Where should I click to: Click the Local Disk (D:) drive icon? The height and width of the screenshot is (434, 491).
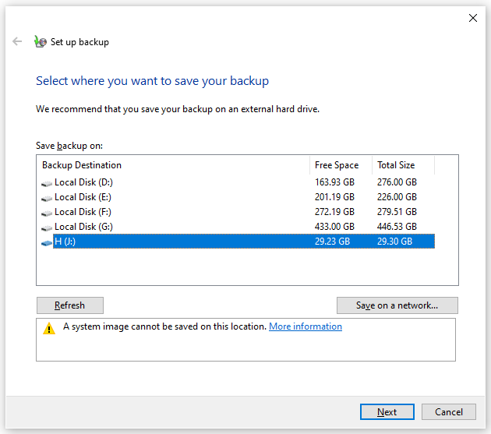click(x=47, y=183)
